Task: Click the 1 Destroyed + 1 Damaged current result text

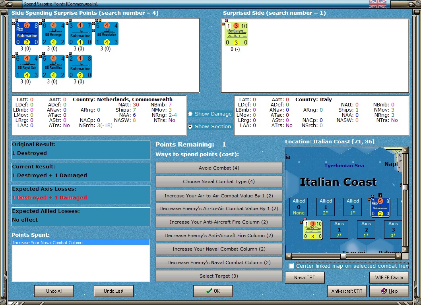Action: coord(50,175)
